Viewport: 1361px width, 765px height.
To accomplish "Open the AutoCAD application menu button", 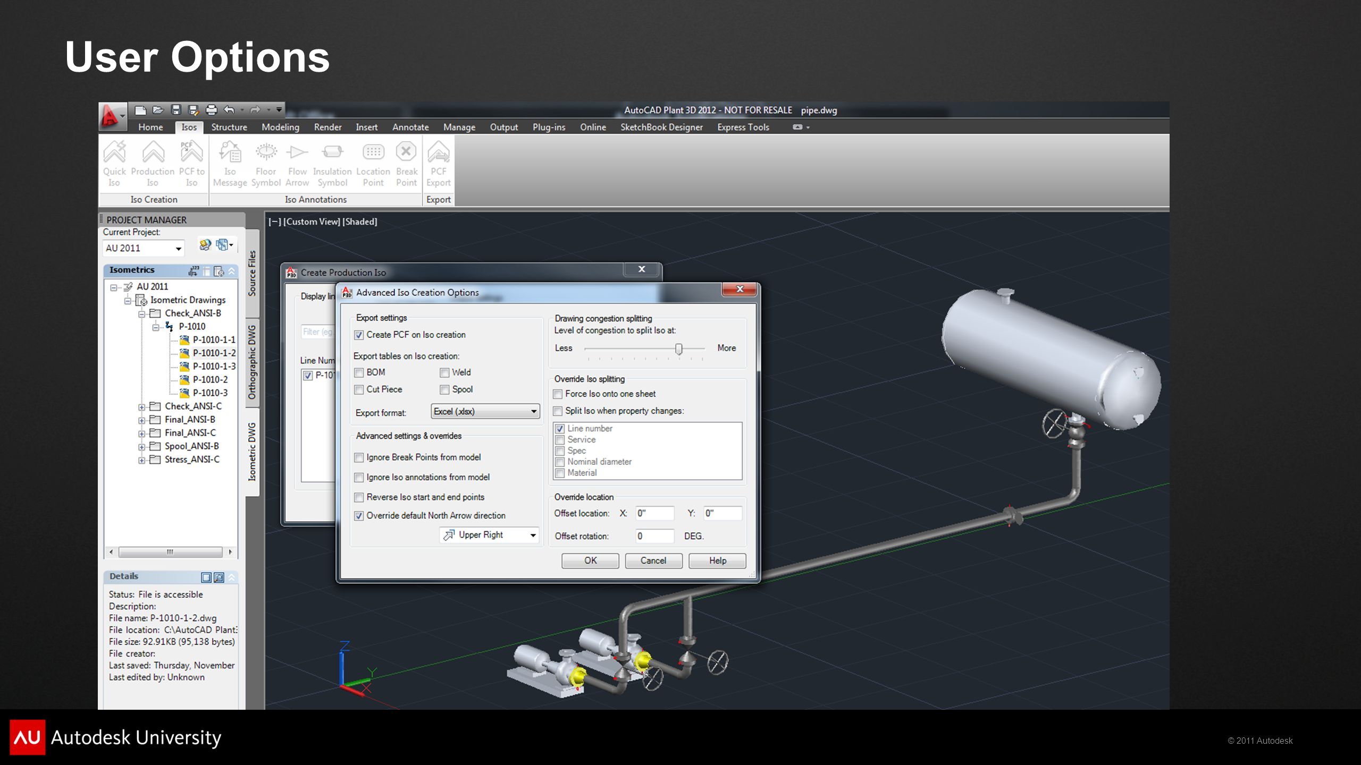I will pos(112,116).
